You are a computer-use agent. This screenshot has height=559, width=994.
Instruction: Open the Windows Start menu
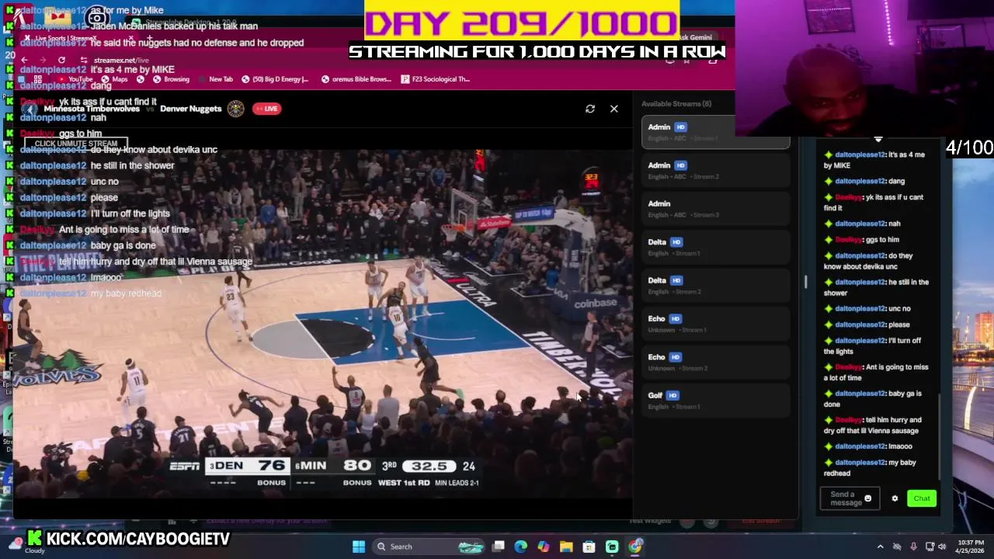[359, 547]
